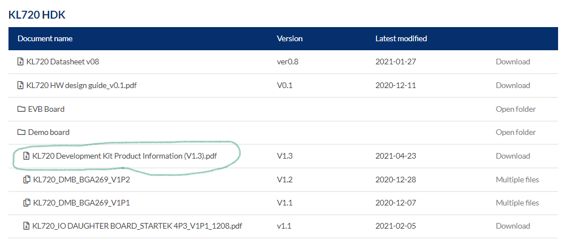Image resolution: width=566 pixels, height=245 pixels.
Task: Select the Latest modified column header
Action: (x=401, y=38)
